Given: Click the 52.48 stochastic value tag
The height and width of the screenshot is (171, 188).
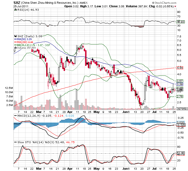Looking at the screenshot, I should click(x=180, y=153).
